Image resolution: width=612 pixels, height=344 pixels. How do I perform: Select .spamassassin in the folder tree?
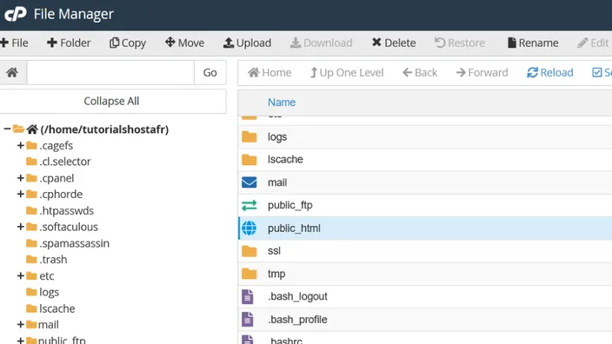(x=74, y=243)
